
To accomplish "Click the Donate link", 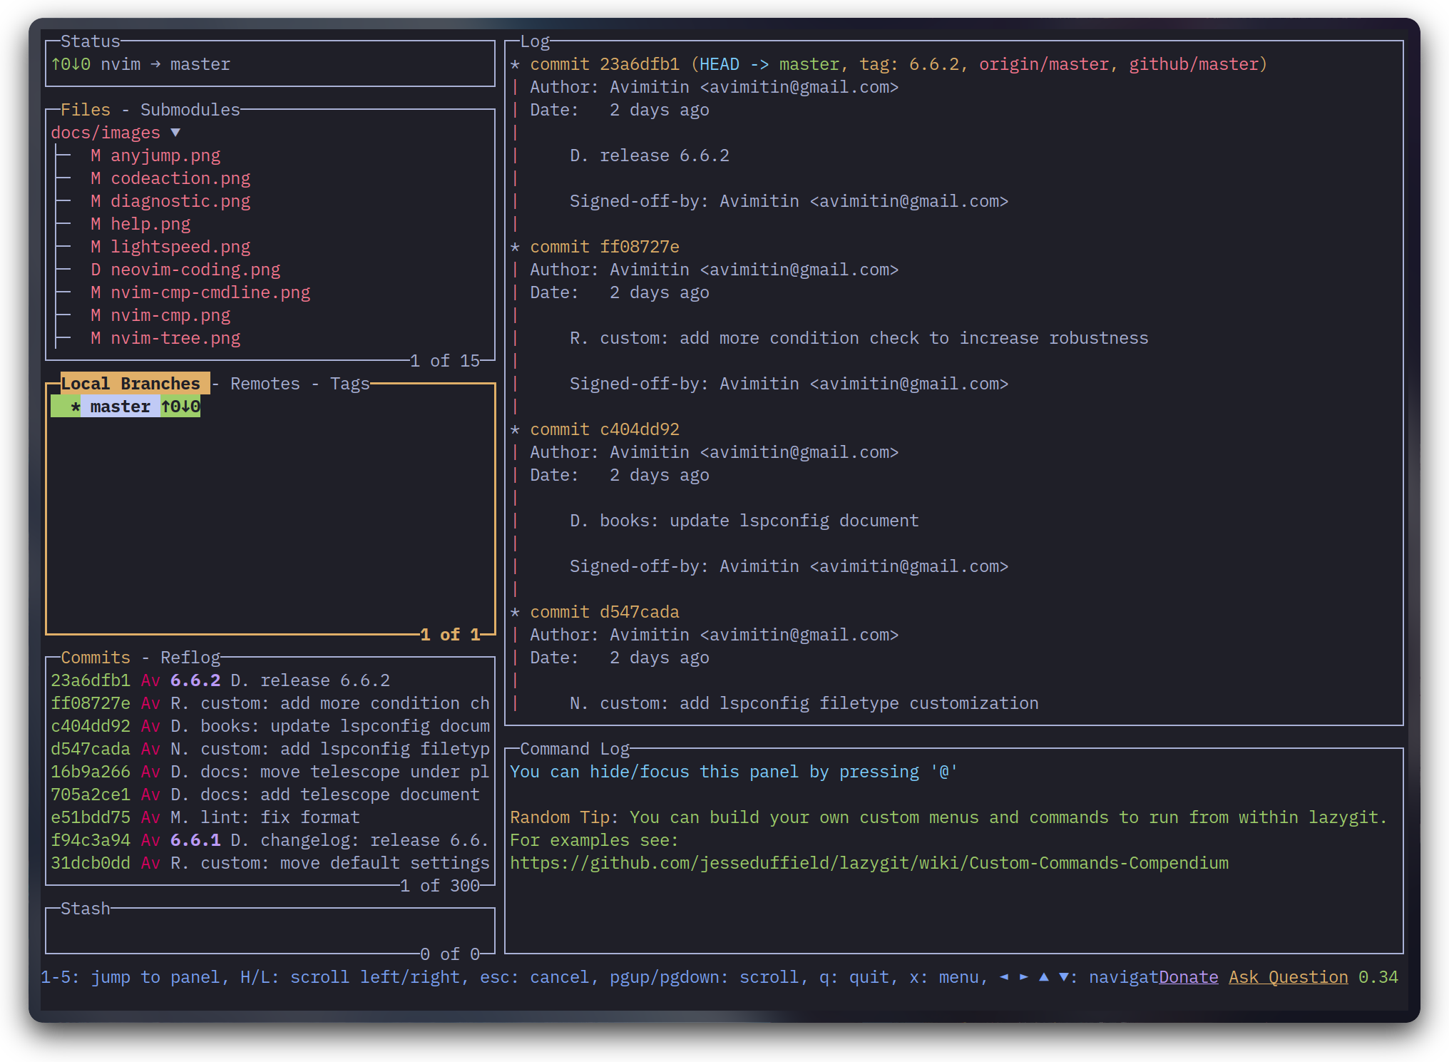I will [x=1188, y=977].
